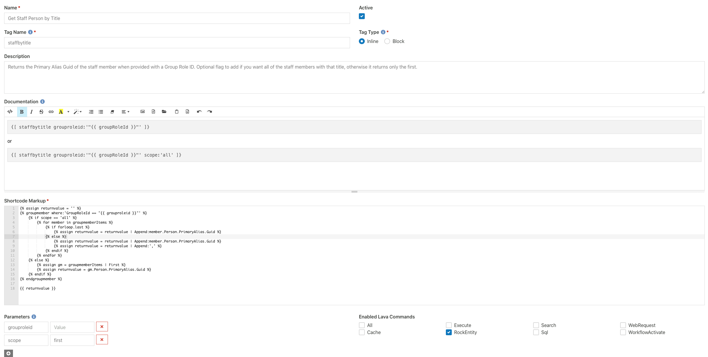
Task: Redo last edit
Action: pos(209,112)
